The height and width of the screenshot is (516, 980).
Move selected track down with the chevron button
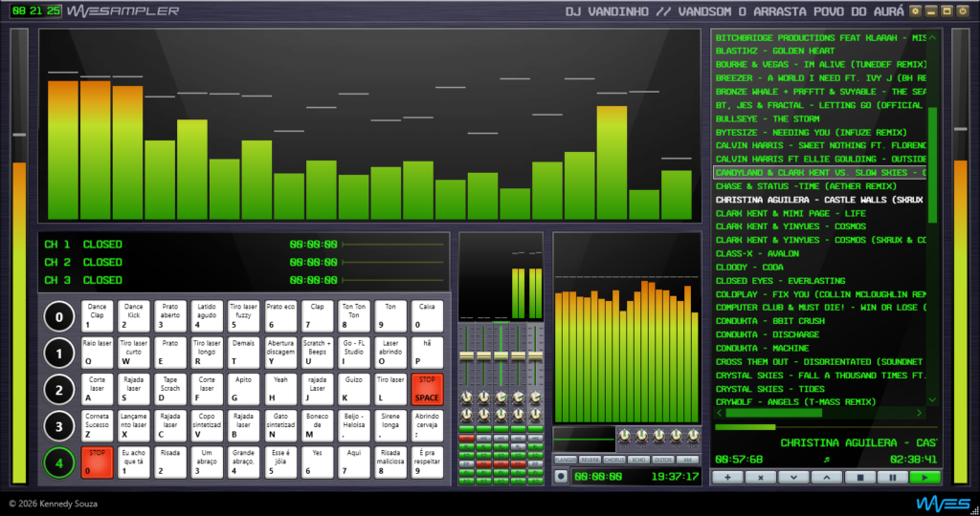coord(793,476)
